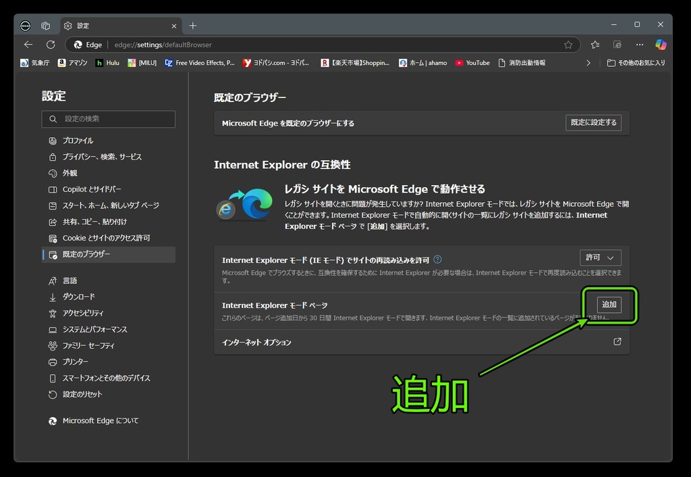
Task: Open 気象庁 bookmark
Action: point(35,63)
